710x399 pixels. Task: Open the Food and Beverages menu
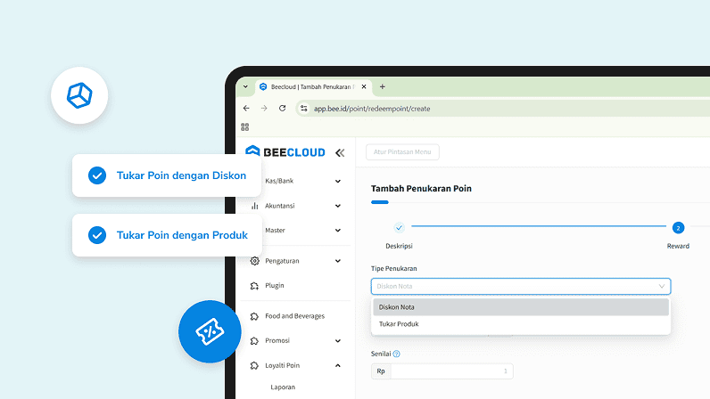294,316
